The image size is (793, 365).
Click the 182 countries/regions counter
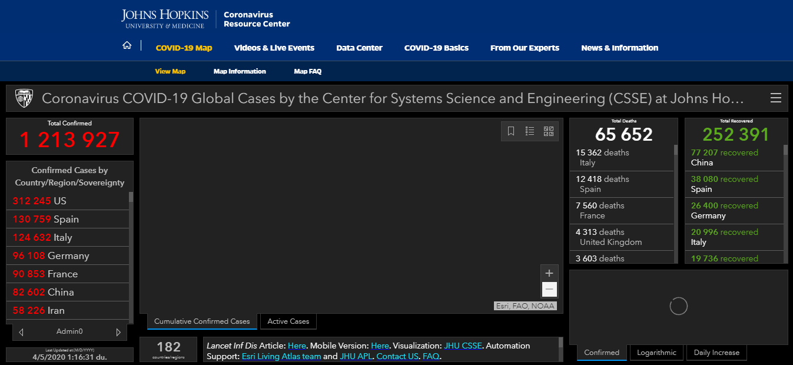tap(169, 350)
